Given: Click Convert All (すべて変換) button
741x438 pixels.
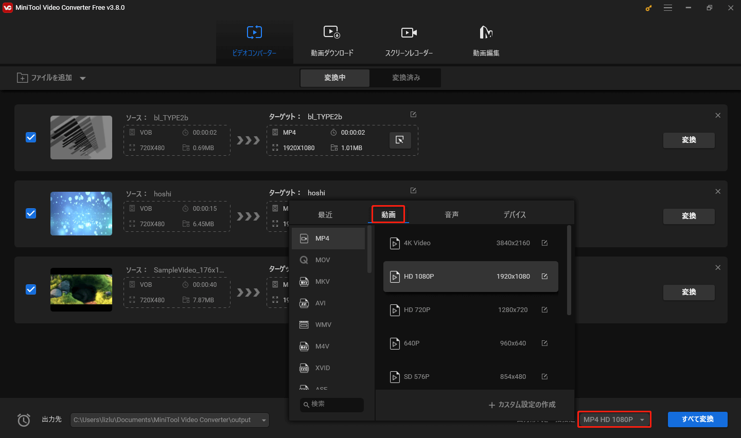Looking at the screenshot, I should tap(698, 419).
